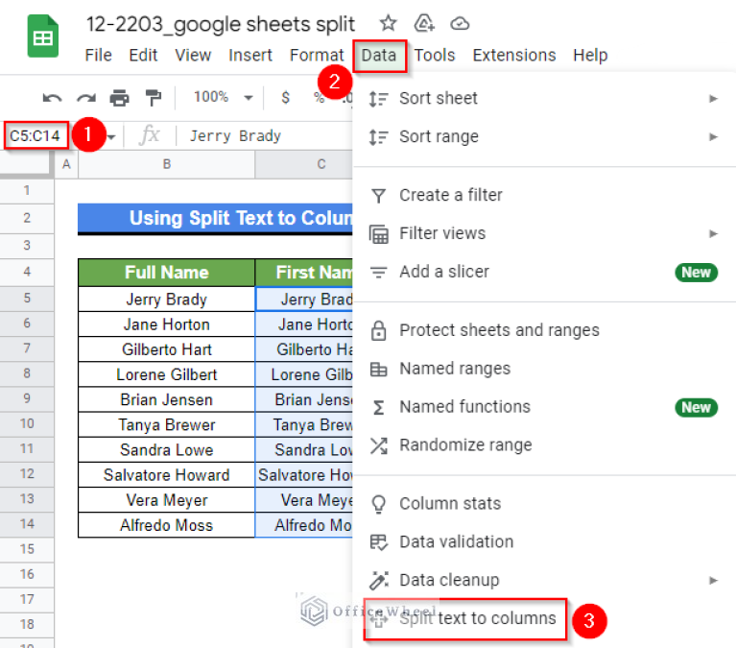This screenshot has height=648, width=736.
Task: Click the Sort sheet icon
Action: pyautogui.click(x=378, y=99)
